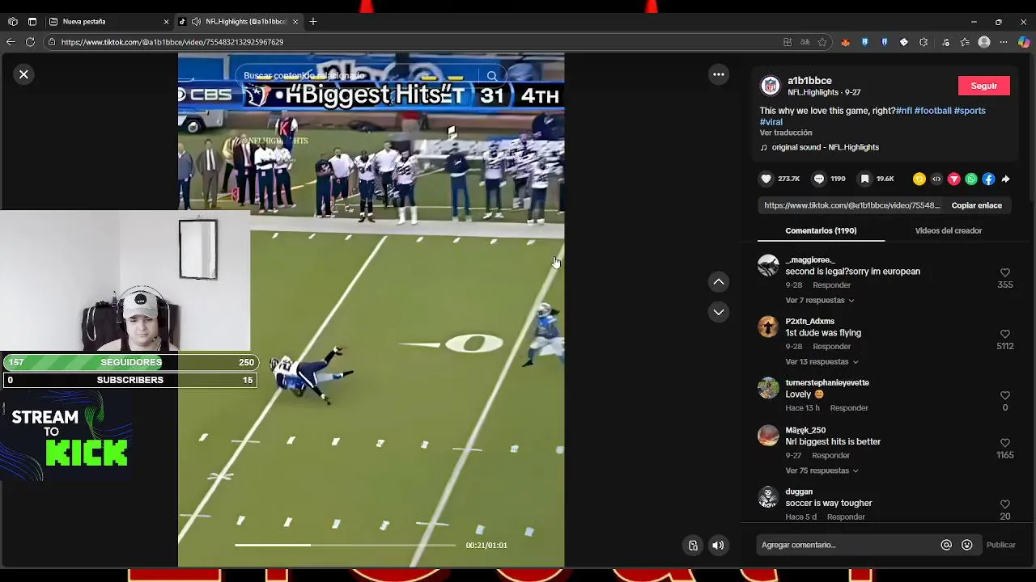This screenshot has height=582, width=1036.
Task: Open the Extensions puzzle icon
Action: [923, 42]
